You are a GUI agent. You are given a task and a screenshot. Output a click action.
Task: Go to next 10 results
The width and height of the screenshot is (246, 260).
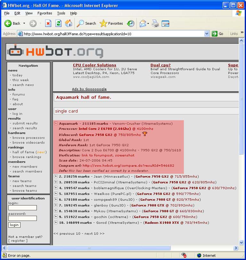point(94,233)
